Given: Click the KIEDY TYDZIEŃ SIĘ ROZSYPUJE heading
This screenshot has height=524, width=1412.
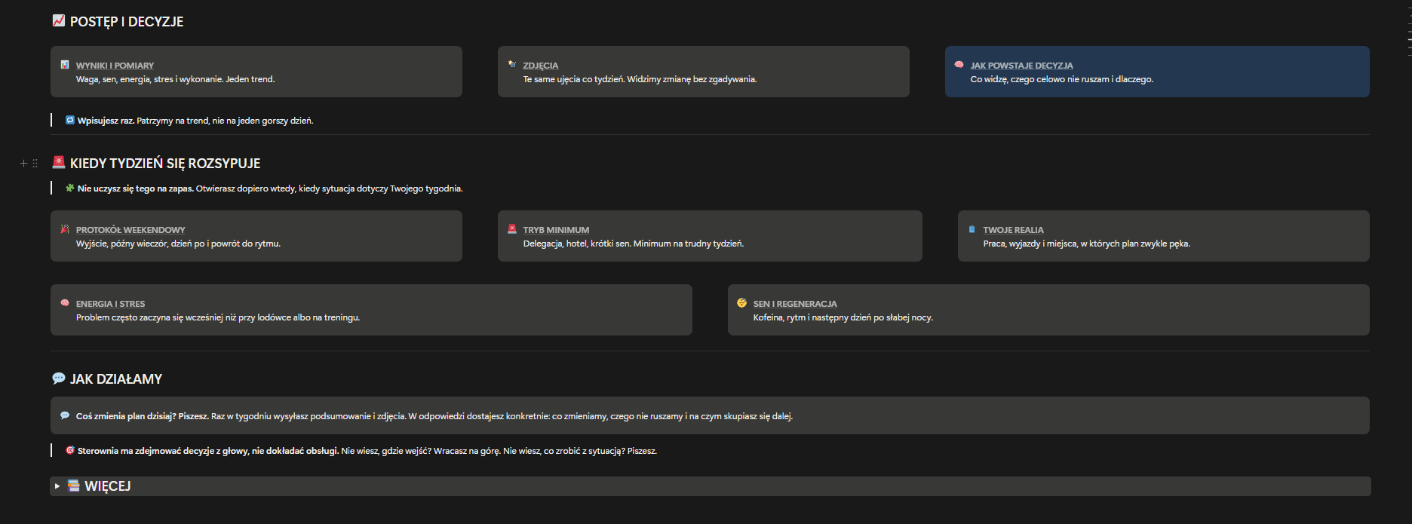Looking at the screenshot, I should [165, 164].
